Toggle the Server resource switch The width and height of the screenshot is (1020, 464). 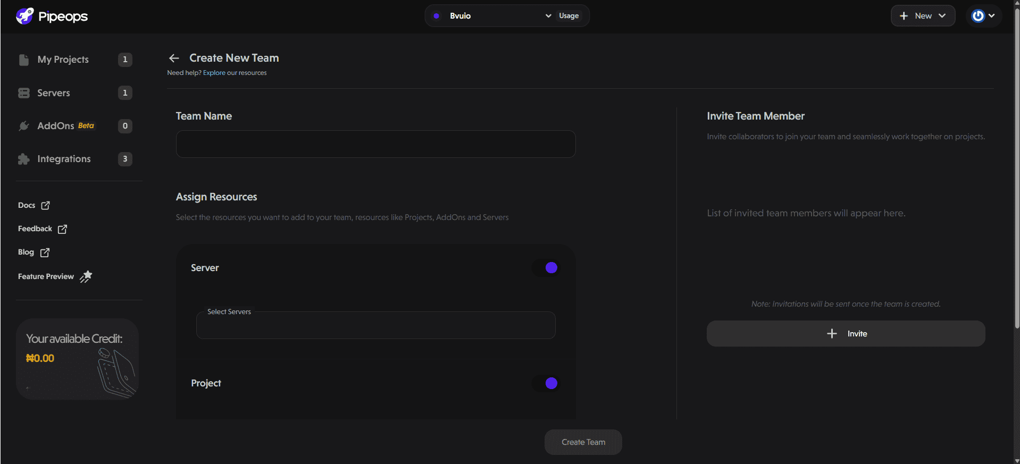(x=545, y=268)
